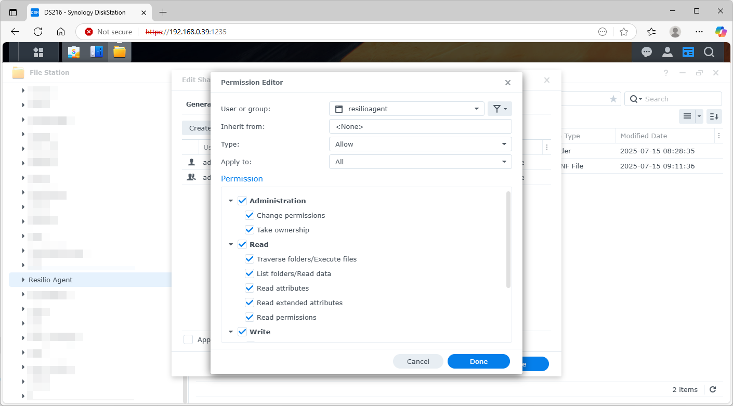The width and height of the screenshot is (733, 406).
Task: Open the User or group dropdown
Action: (407, 109)
